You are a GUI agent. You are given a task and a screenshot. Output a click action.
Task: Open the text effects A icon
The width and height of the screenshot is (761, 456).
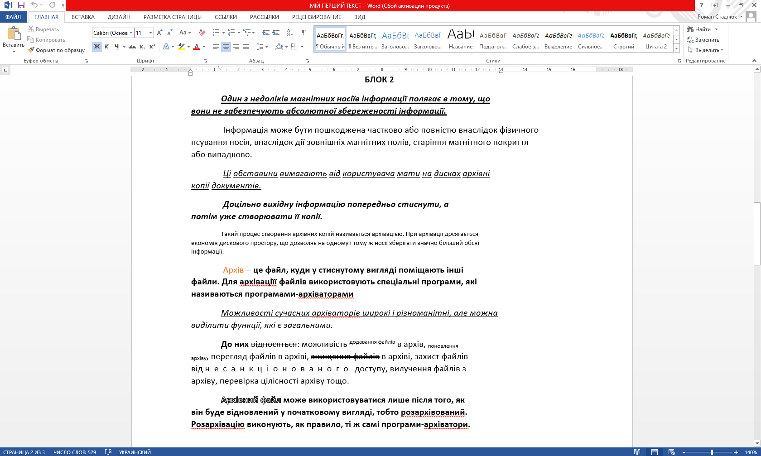coord(166,47)
